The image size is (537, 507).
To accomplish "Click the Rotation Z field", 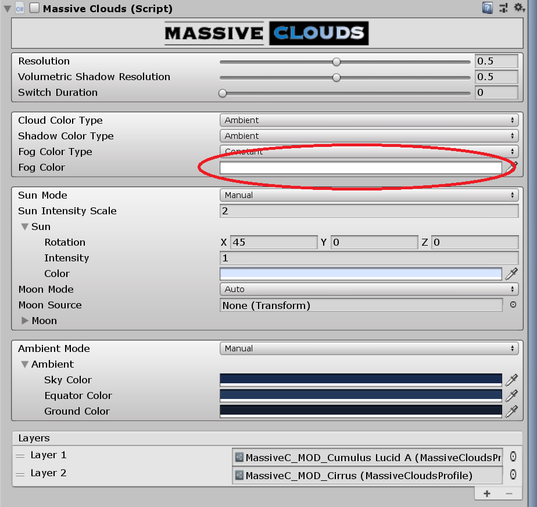I will [475, 242].
